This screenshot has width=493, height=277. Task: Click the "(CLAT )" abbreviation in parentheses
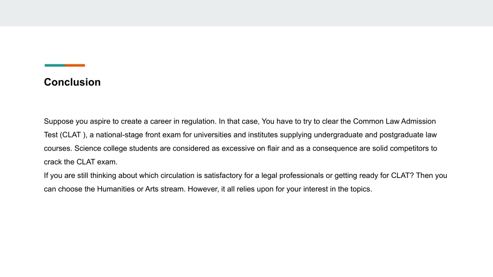pos(73,135)
